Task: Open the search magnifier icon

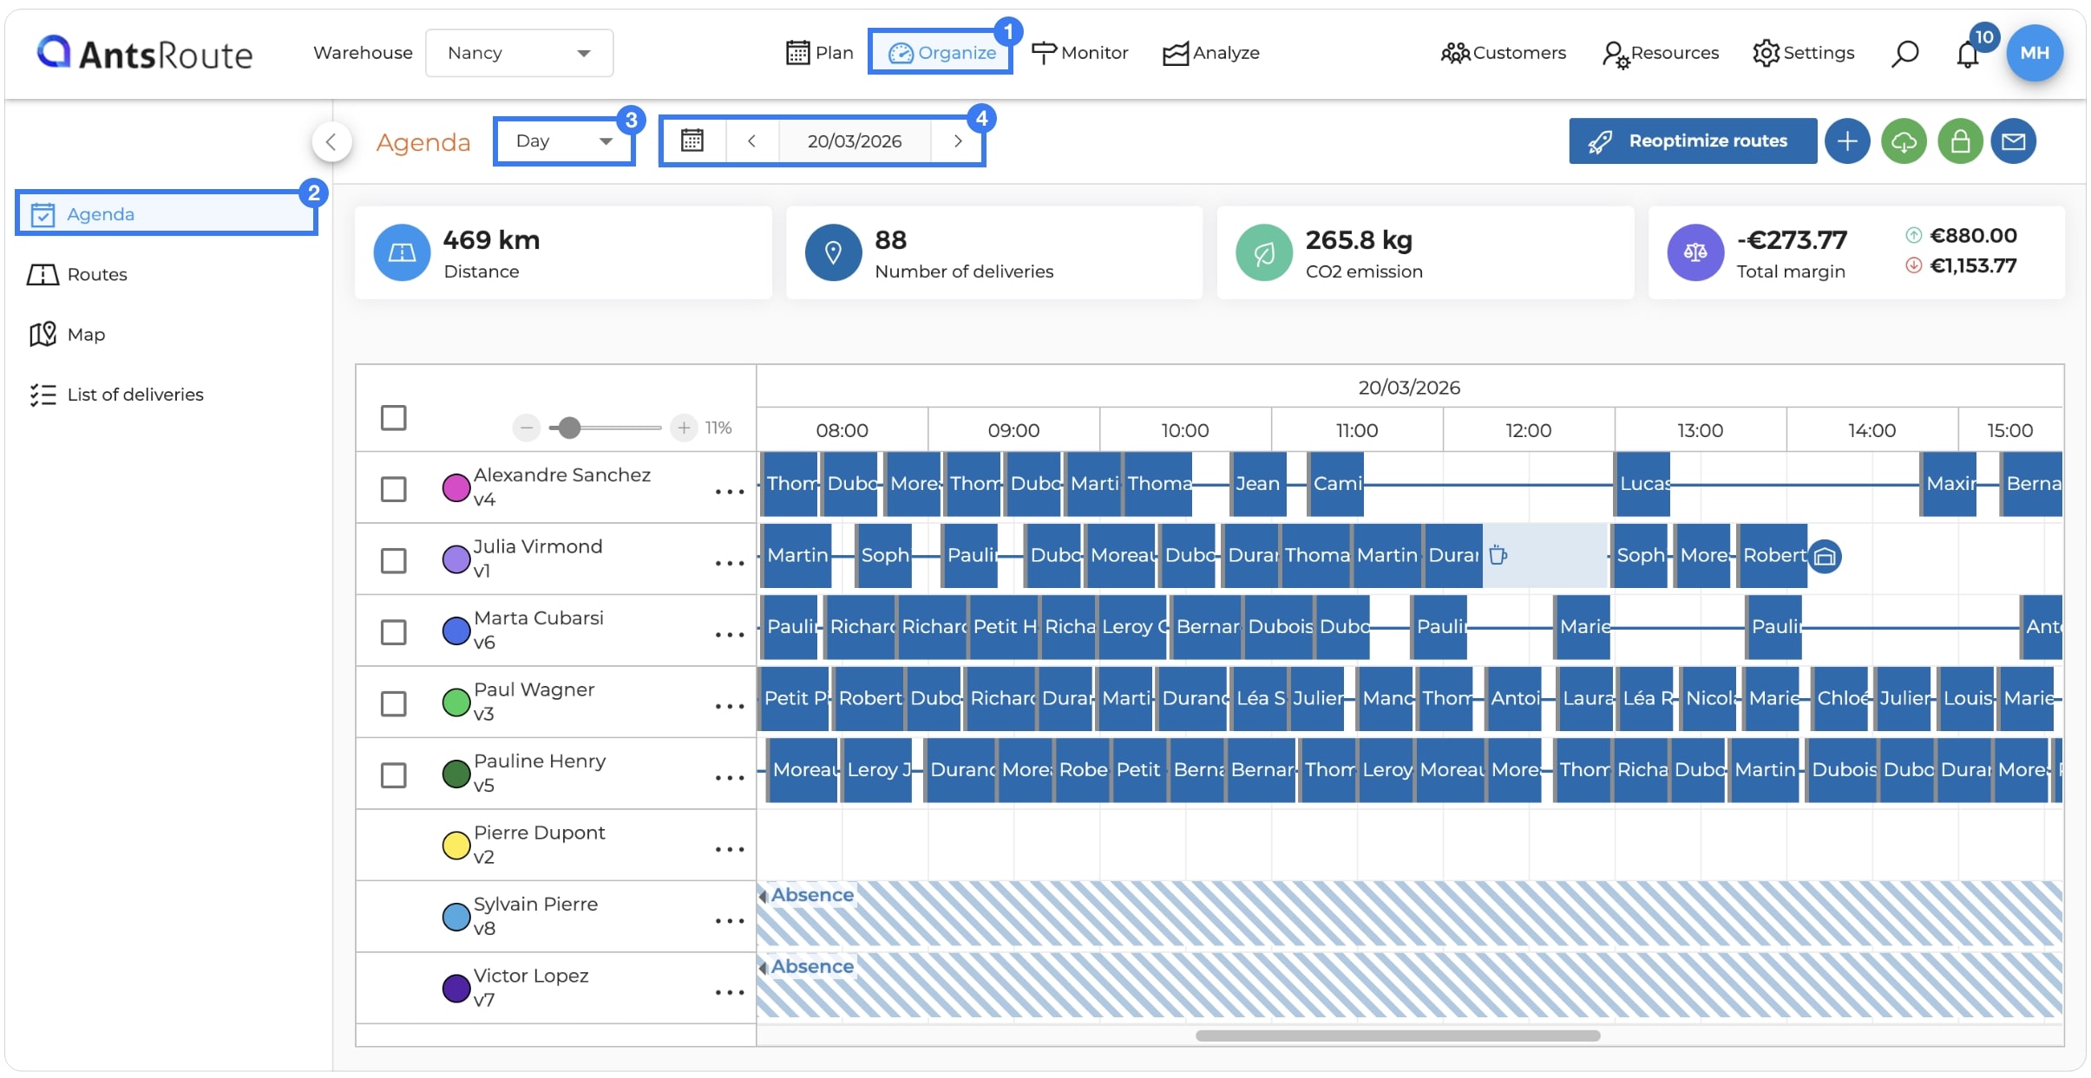Action: [x=1904, y=54]
